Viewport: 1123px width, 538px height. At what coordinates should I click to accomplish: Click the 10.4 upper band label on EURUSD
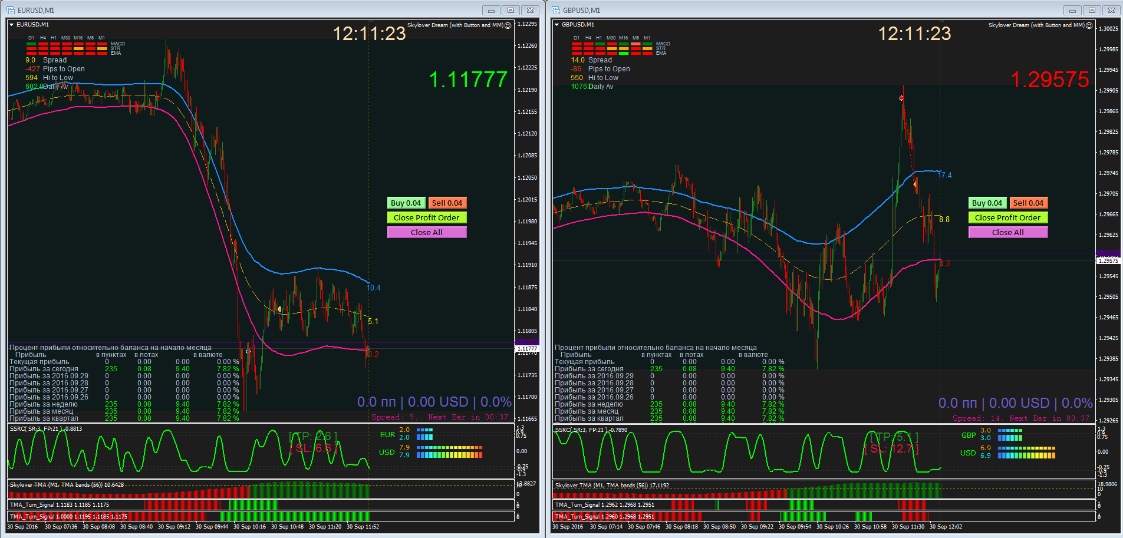pos(373,288)
